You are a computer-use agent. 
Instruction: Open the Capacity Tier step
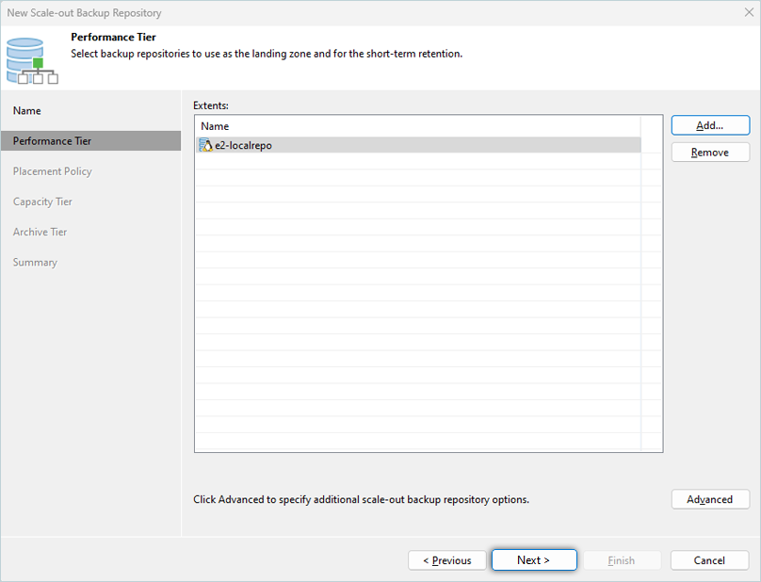coord(42,202)
